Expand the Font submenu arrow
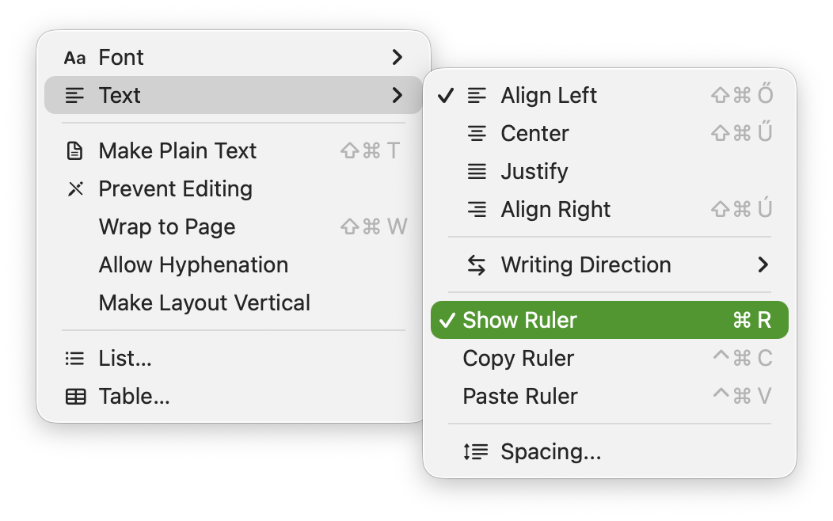This screenshot has height=521, width=833. 397,58
